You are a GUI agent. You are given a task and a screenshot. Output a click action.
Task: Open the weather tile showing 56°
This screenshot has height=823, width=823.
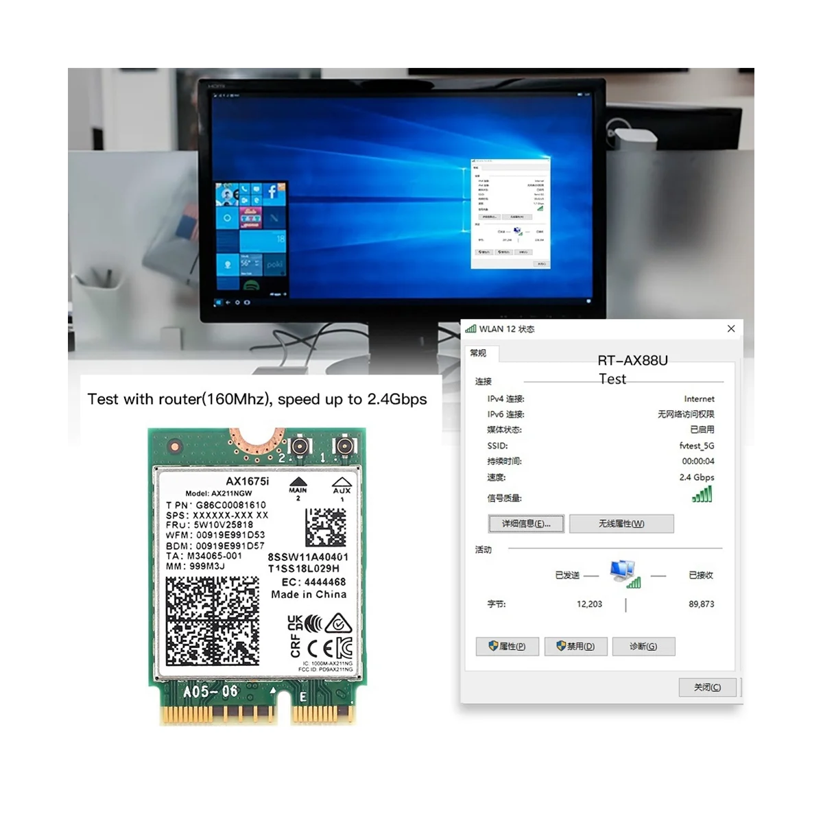pos(251,265)
